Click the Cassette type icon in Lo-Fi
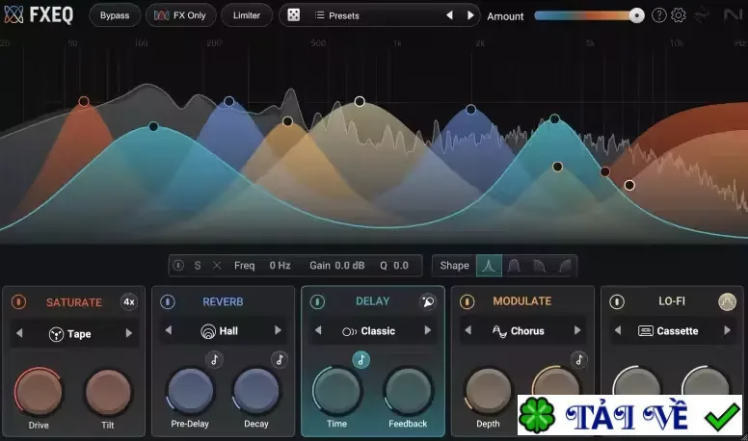The image size is (748, 441). coord(646,331)
